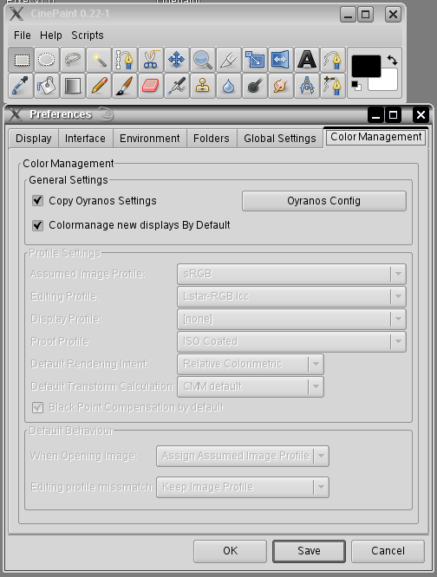
Task: Select the scissors intelligent selection tool
Action: point(151,60)
